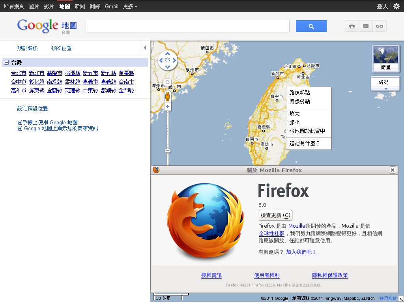Image resolution: width=404 pixels, height=303 pixels.
Task: Open 金門縣 county link
Action: pyautogui.click(x=126, y=91)
